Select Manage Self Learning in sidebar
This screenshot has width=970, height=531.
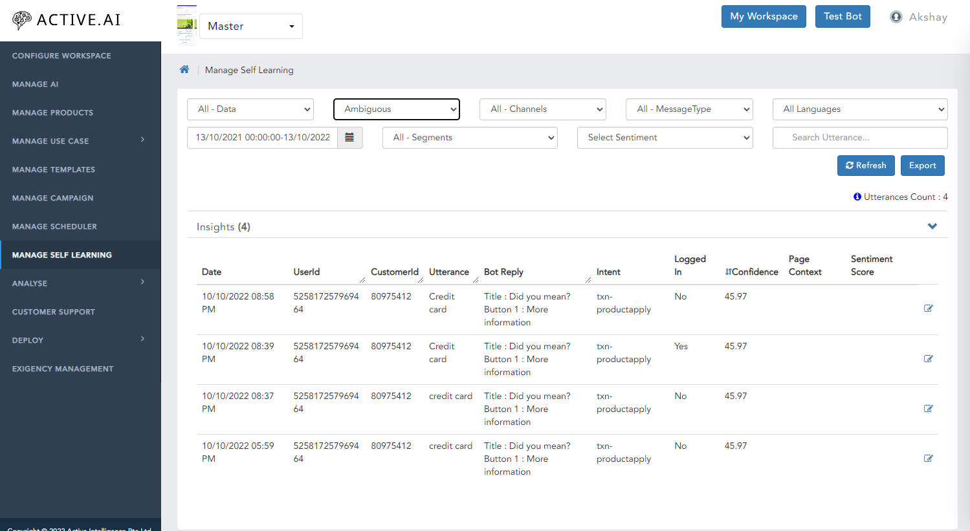[80, 255]
